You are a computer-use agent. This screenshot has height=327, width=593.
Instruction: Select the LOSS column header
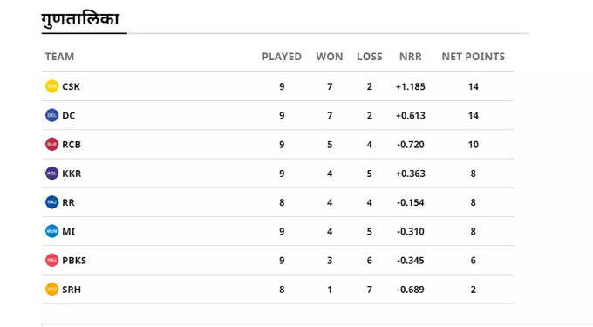coord(370,57)
